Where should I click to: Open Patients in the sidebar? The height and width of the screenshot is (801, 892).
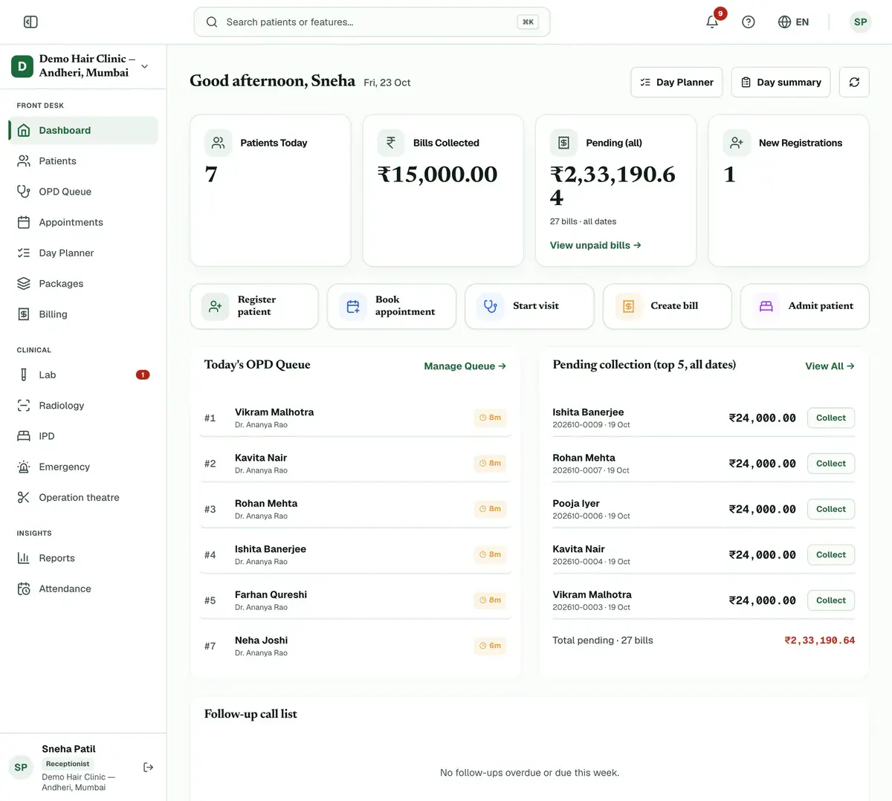tap(83, 161)
